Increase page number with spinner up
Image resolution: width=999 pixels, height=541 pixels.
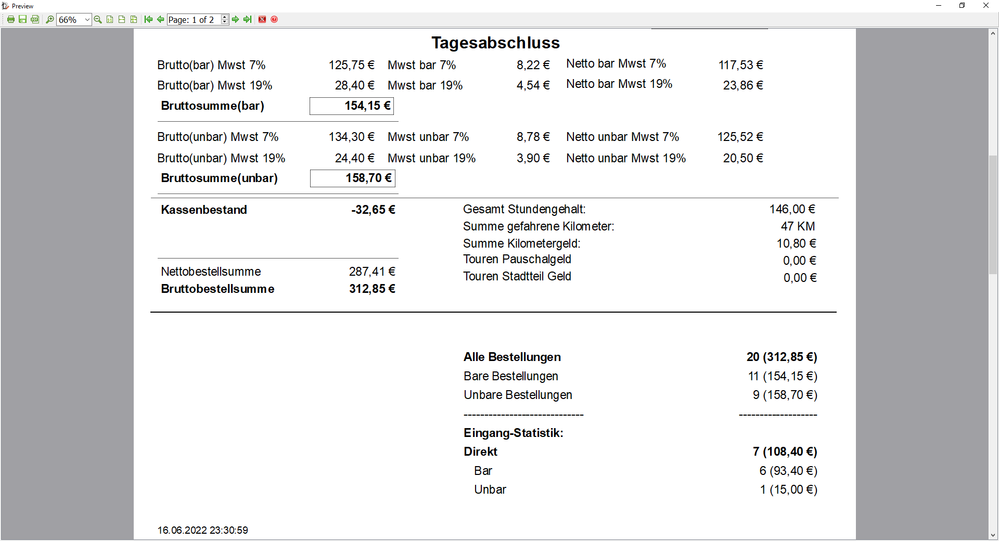[x=225, y=17]
